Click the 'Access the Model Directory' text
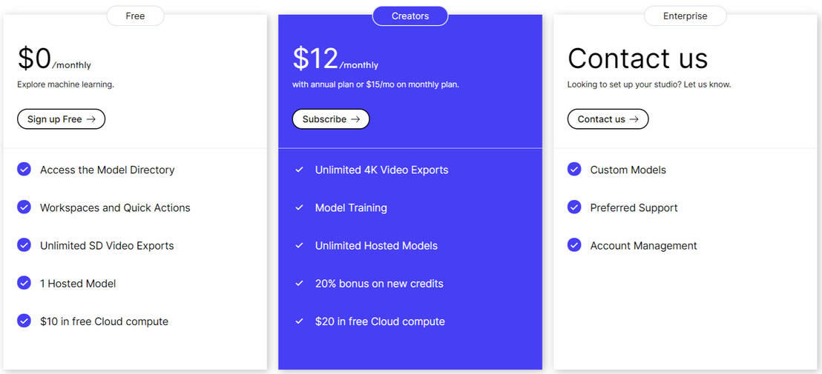Screen dimensions: 822x374 tap(108, 170)
